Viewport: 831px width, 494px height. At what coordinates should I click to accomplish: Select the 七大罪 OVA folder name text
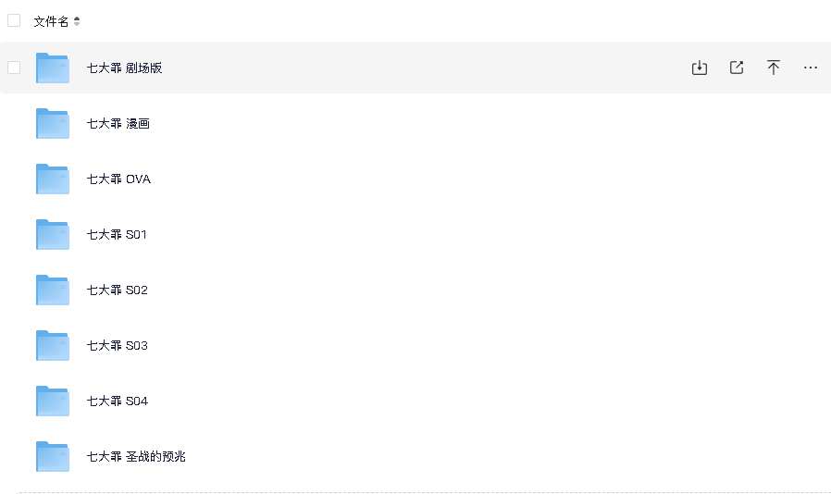tap(118, 179)
